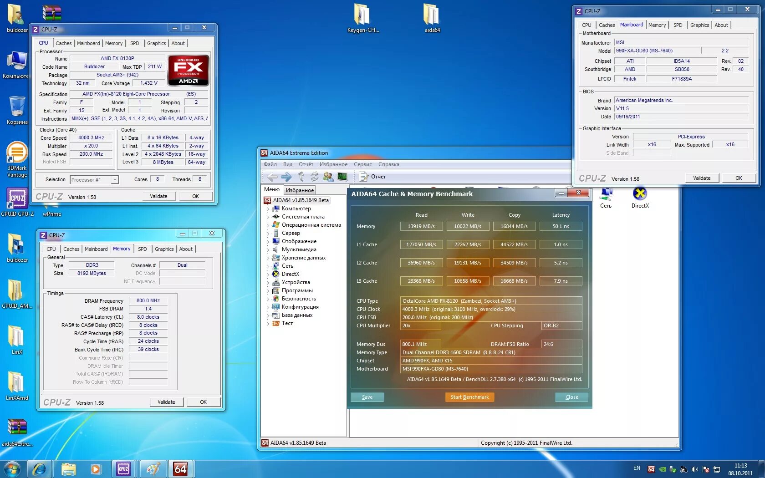This screenshot has height=478, width=765.
Task: Select the LinX folder on desktop
Action: click(x=17, y=340)
